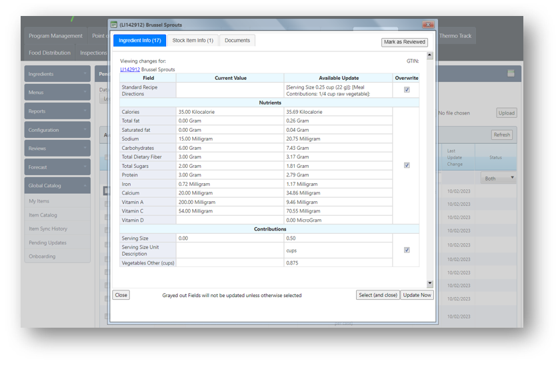Open Inspections top menu
The height and width of the screenshot is (373, 556).
coord(93,53)
